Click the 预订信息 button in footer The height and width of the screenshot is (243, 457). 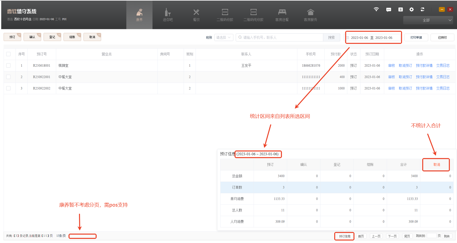tap(344, 236)
